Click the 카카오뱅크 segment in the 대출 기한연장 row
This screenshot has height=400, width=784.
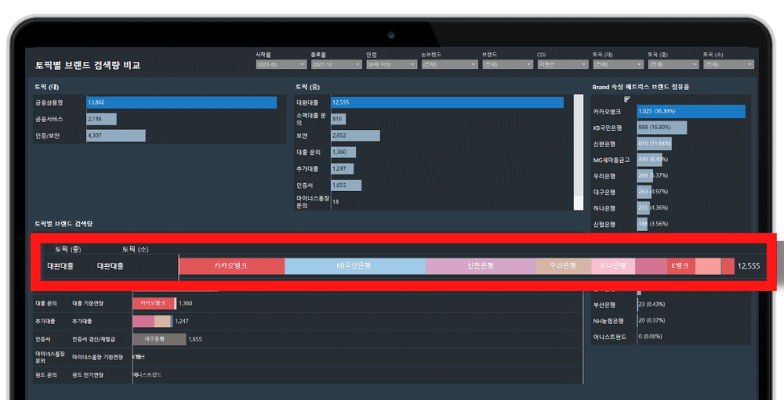[x=153, y=303]
